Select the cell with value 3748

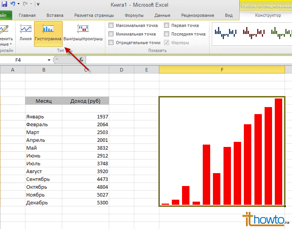(86, 163)
